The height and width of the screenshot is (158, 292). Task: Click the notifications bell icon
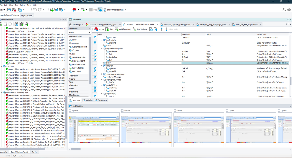tap(284, 10)
